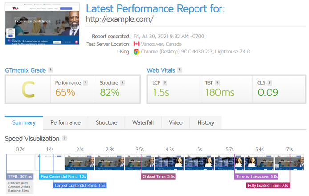Open the help tooltip for Web Vitals
Image resolution: width=309 pixels, height=196 pixels.
pos(179,70)
